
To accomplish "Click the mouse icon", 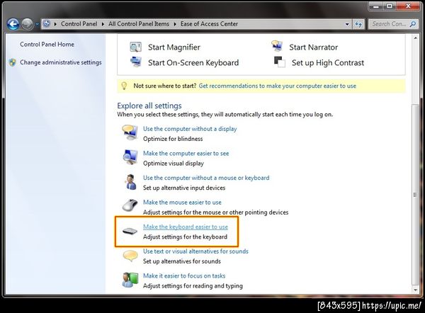I will pos(130,205).
